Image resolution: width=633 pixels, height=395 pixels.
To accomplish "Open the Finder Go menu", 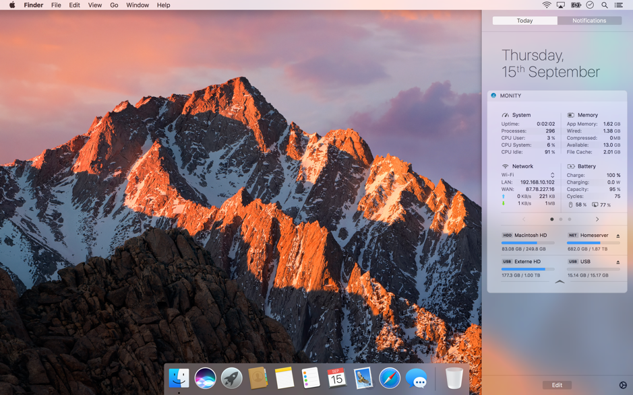I will [114, 5].
